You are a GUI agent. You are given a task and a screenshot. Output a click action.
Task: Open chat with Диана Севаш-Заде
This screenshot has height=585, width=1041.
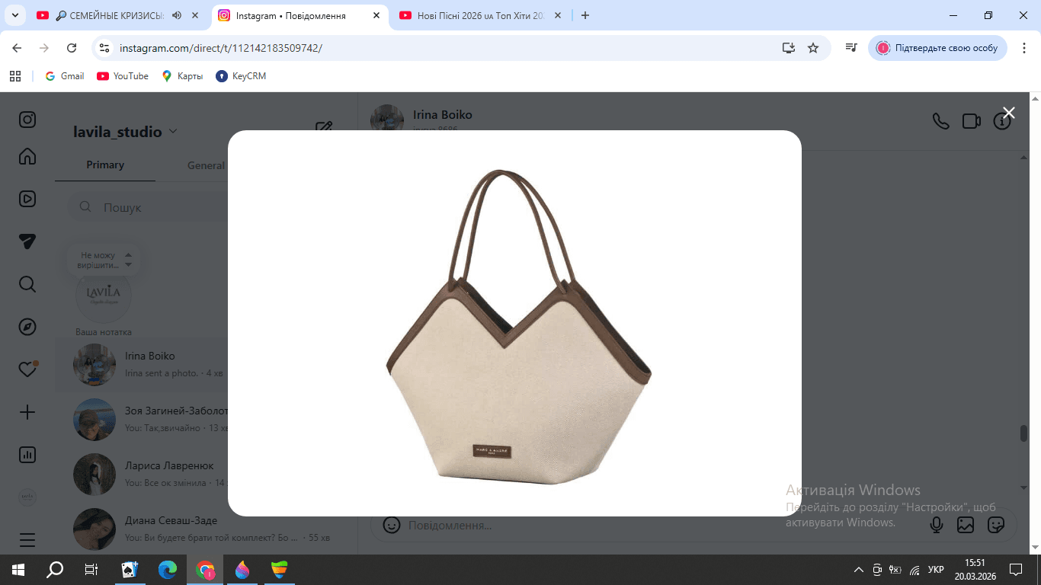point(206,529)
